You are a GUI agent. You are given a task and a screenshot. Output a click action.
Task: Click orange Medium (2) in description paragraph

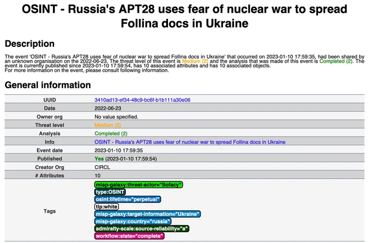(x=195, y=61)
